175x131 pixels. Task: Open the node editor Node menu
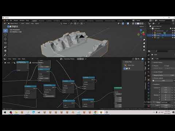pos(23,59)
